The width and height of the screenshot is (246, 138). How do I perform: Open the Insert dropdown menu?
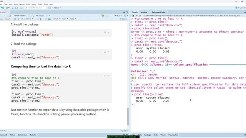pyautogui.click(x=65, y=19)
